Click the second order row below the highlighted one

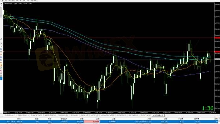[110, 123]
